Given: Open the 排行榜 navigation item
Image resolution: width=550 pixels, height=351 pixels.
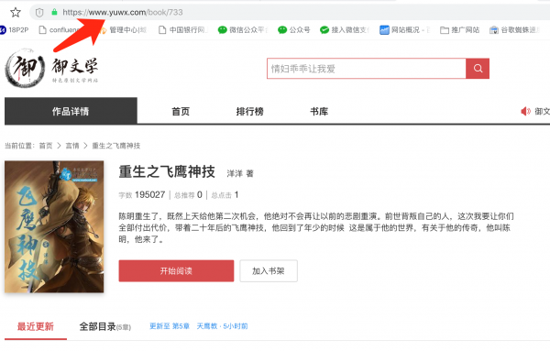Looking at the screenshot, I should click(x=249, y=112).
